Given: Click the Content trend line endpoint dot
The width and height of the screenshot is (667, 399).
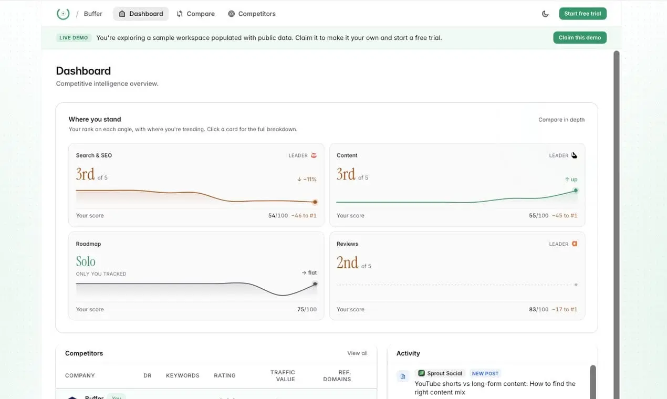Looking at the screenshot, I should (x=576, y=190).
